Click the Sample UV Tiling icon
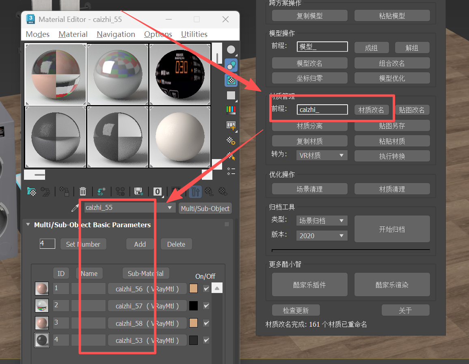 coord(231,96)
